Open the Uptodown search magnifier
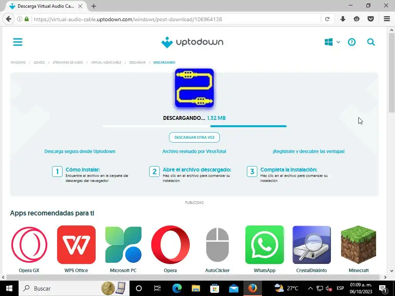 [x=371, y=42]
